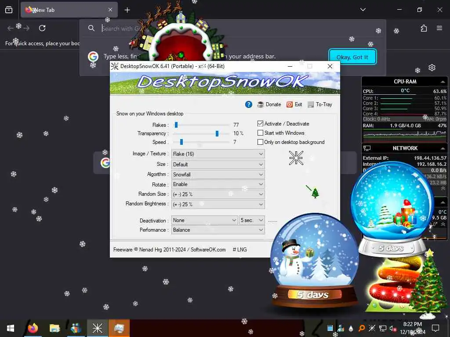
Task: Reload the Firefox page
Action: 42,28
